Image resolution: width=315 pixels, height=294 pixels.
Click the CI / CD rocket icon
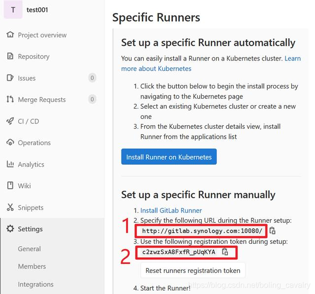[x=10, y=121]
